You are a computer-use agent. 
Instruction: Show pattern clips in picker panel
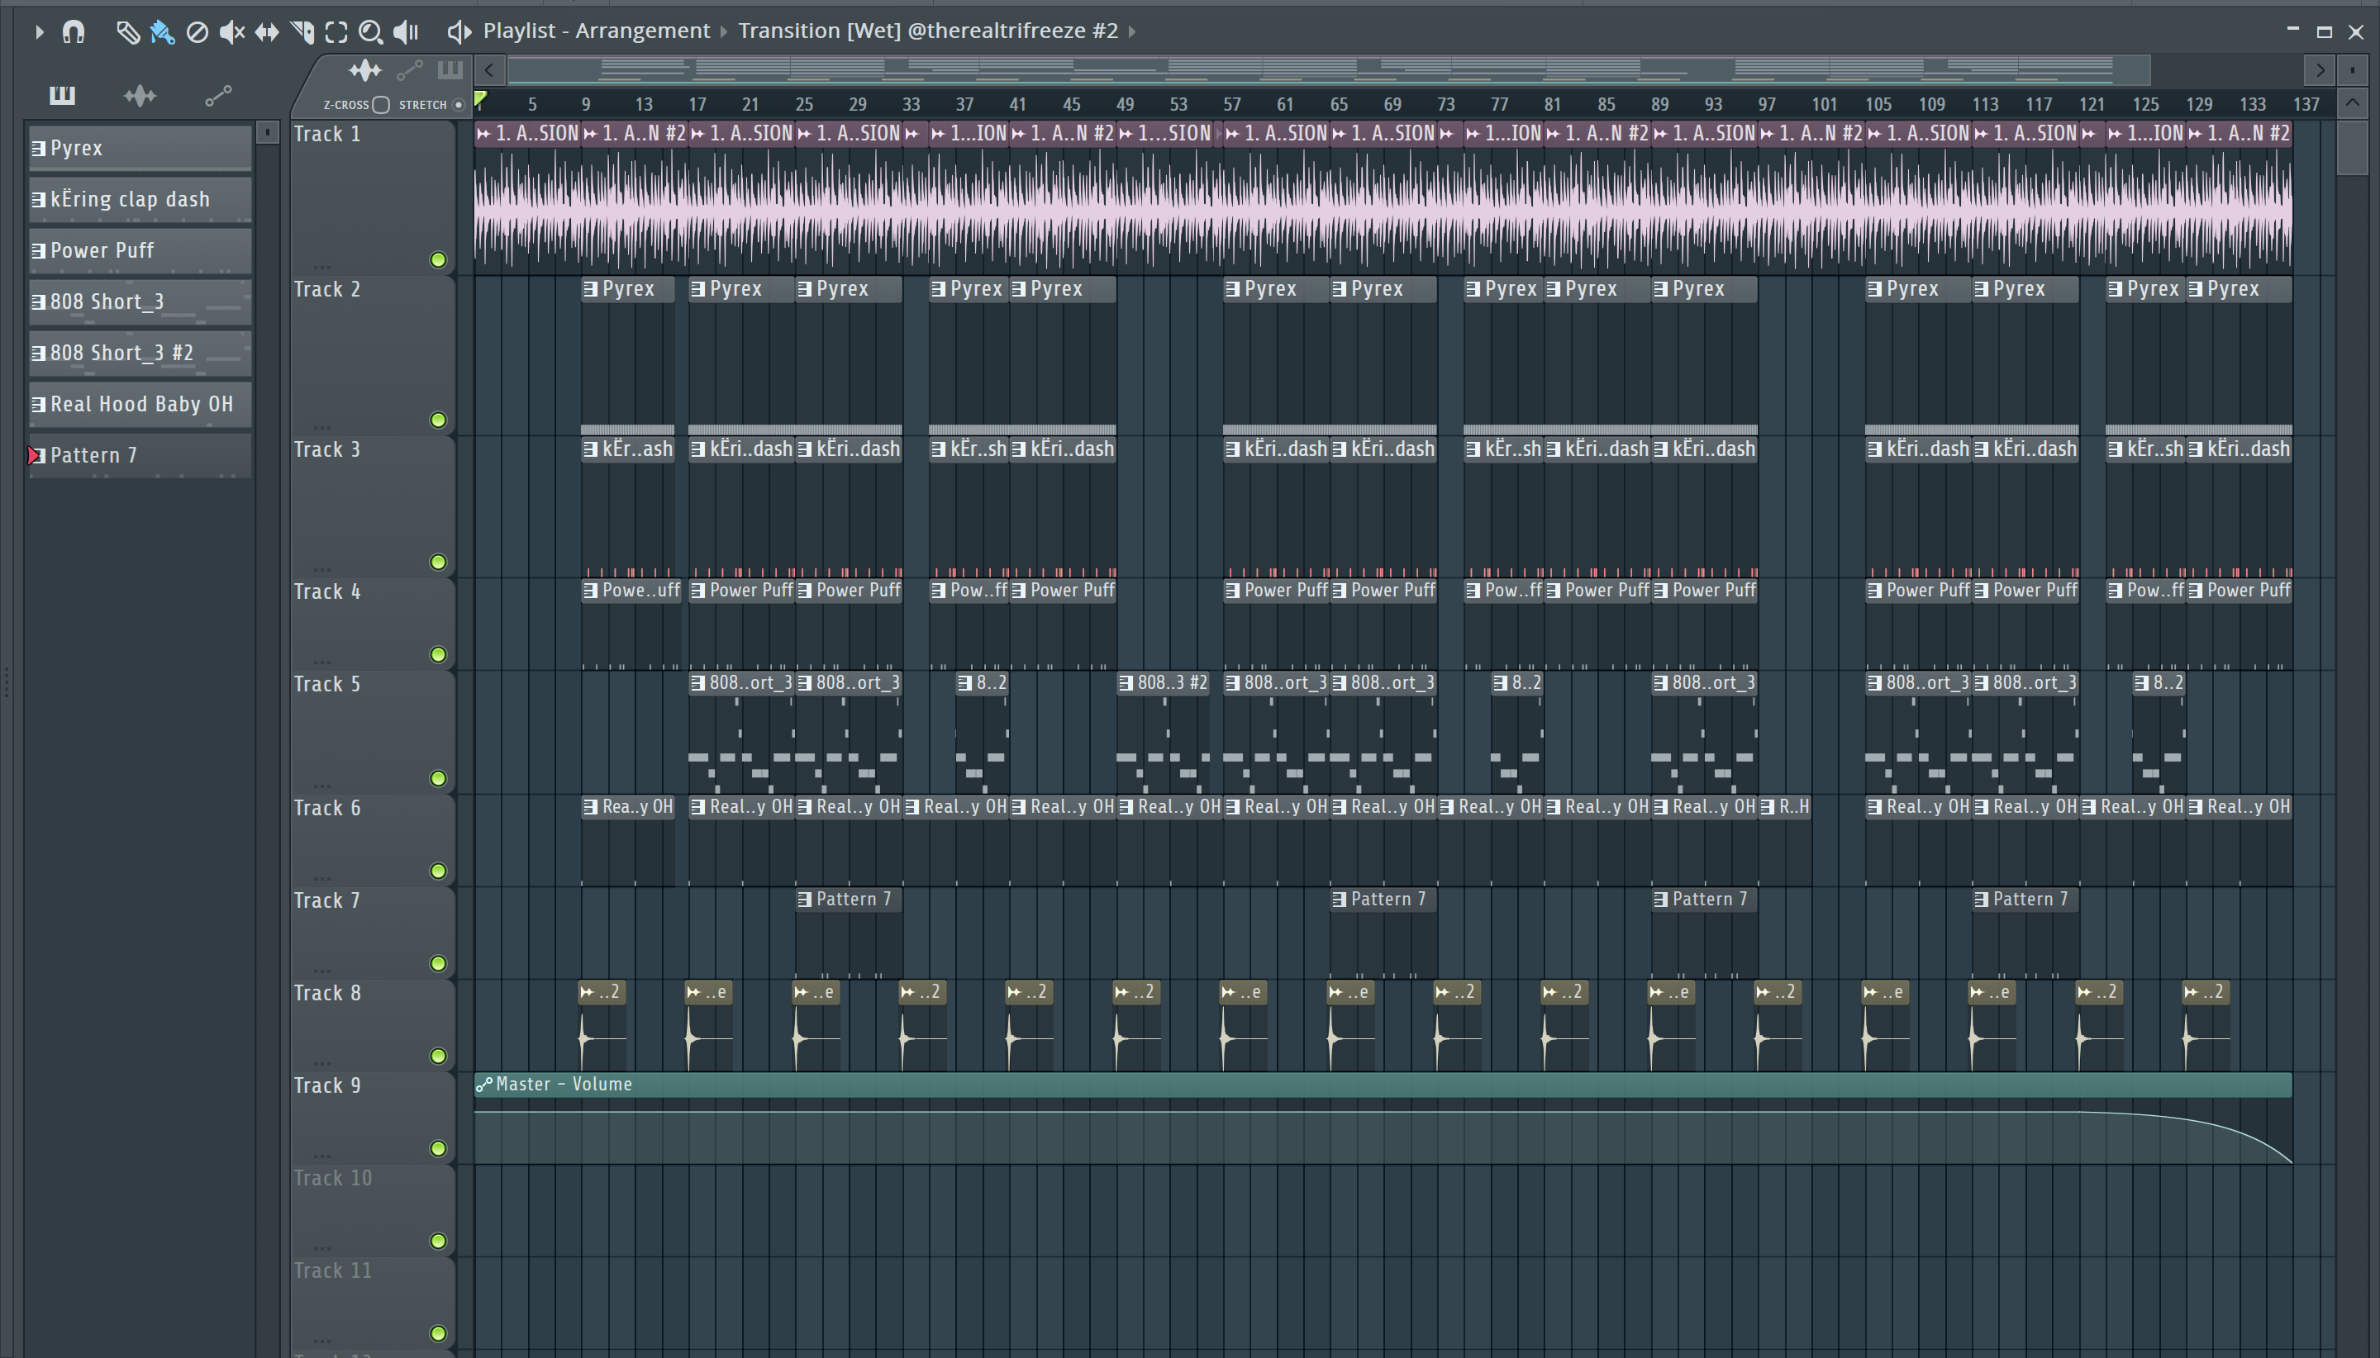[x=63, y=95]
